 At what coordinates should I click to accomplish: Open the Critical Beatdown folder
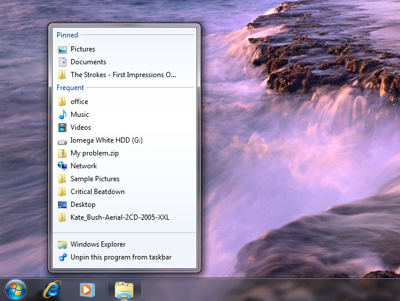pos(97,192)
